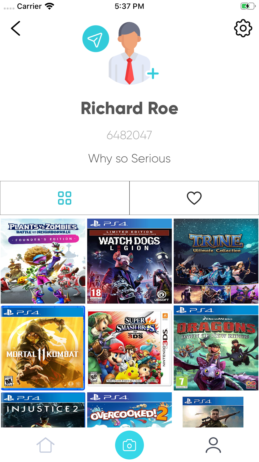259x462 pixels.
Task: Open the camera button in bottom bar
Action: (129, 445)
